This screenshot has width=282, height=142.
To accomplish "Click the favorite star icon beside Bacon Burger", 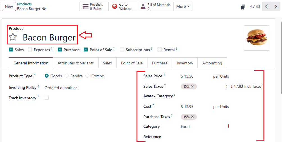I will (x=13, y=37).
